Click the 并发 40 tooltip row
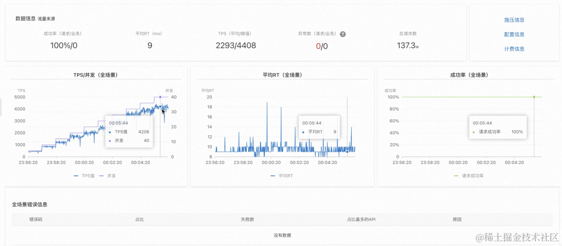The height and width of the screenshot is (246, 562). click(129, 141)
